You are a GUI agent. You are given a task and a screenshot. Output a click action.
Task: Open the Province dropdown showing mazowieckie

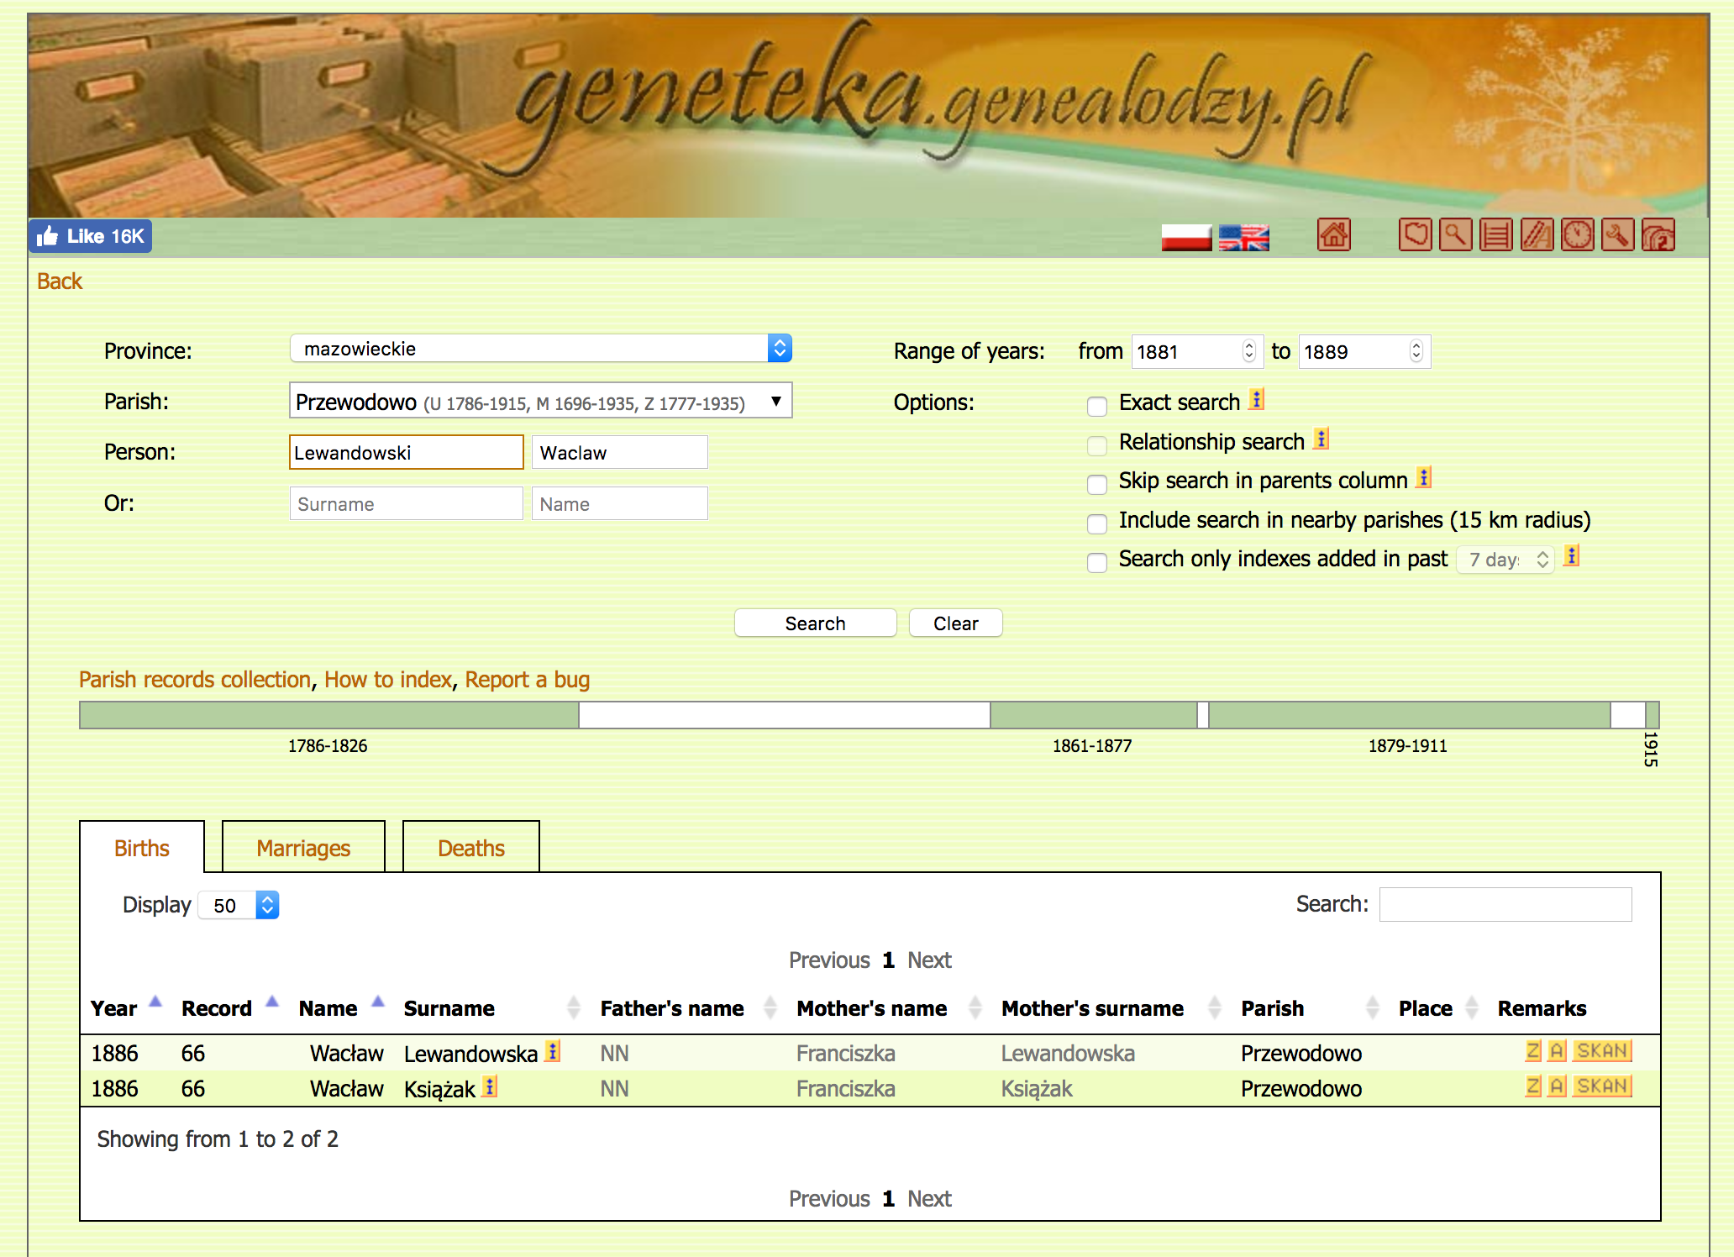click(540, 349)
